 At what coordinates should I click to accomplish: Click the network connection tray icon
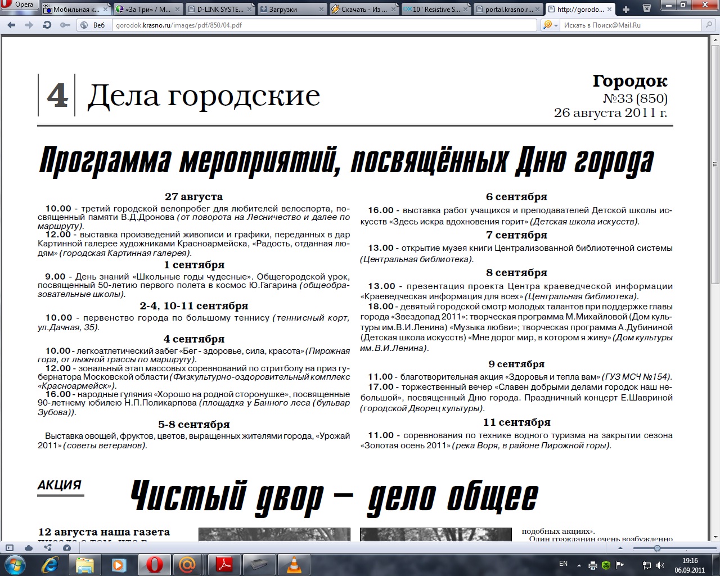(647, 565)
